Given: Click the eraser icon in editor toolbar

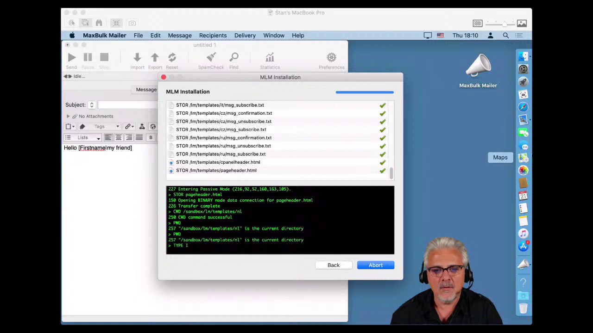Looking at the screenshot, I should (x=82, y=126).
